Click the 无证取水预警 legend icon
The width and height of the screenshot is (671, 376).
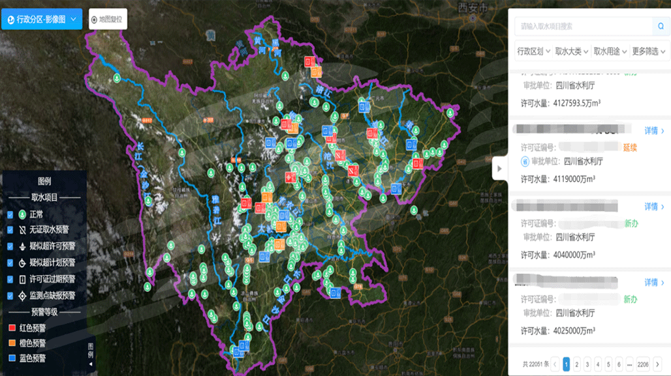[22, 230]
